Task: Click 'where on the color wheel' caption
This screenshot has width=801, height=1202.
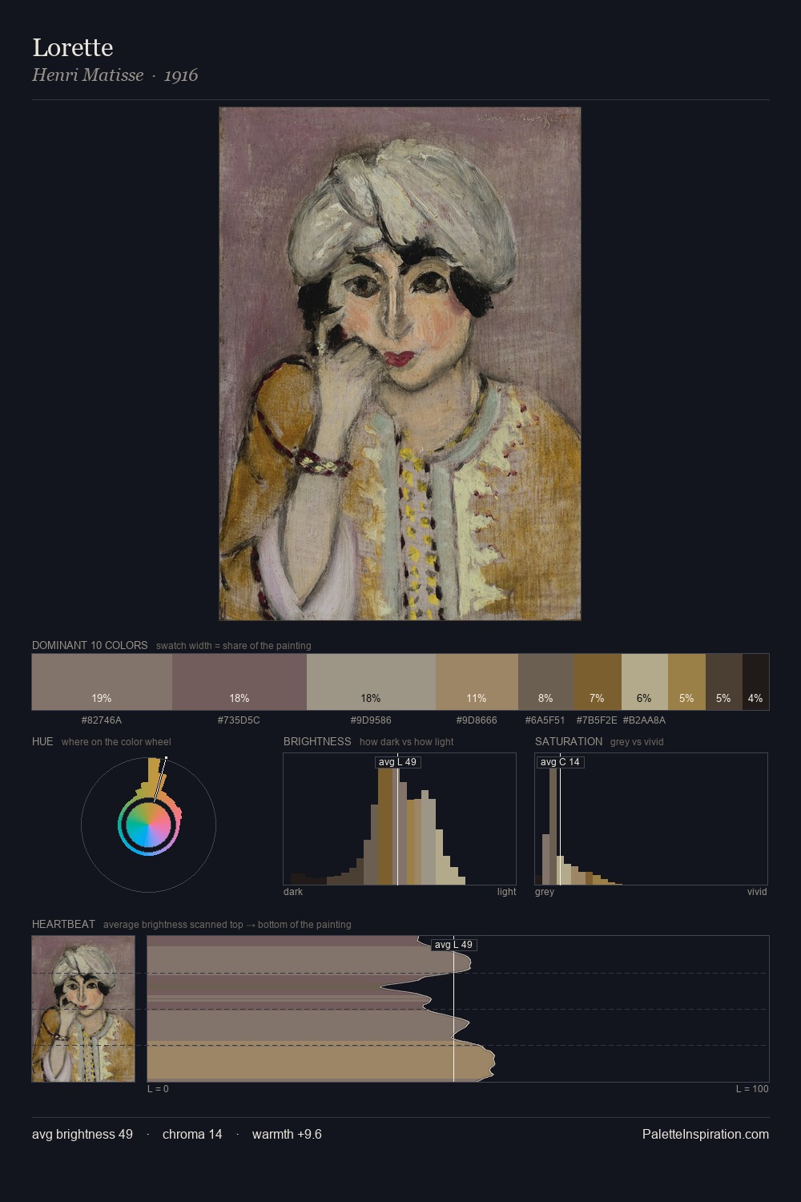Action: 116,742
